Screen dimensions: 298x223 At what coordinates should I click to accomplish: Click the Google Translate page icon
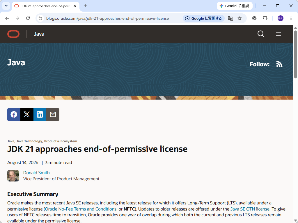230,18
